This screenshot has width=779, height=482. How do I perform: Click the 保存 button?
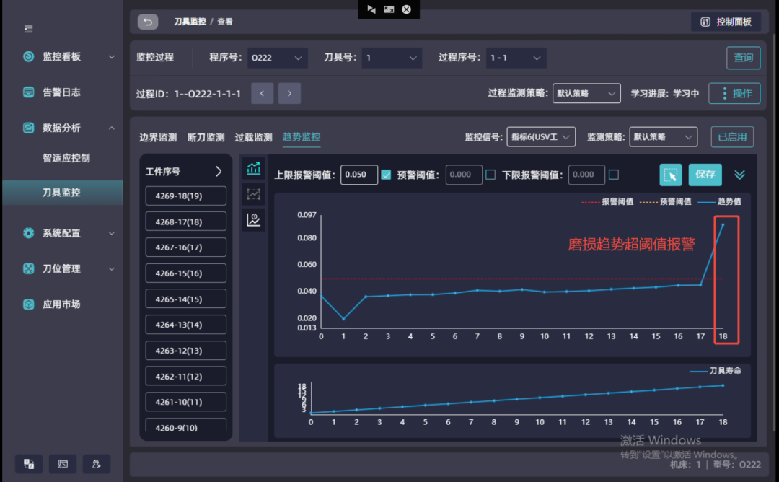click(705, 175)
